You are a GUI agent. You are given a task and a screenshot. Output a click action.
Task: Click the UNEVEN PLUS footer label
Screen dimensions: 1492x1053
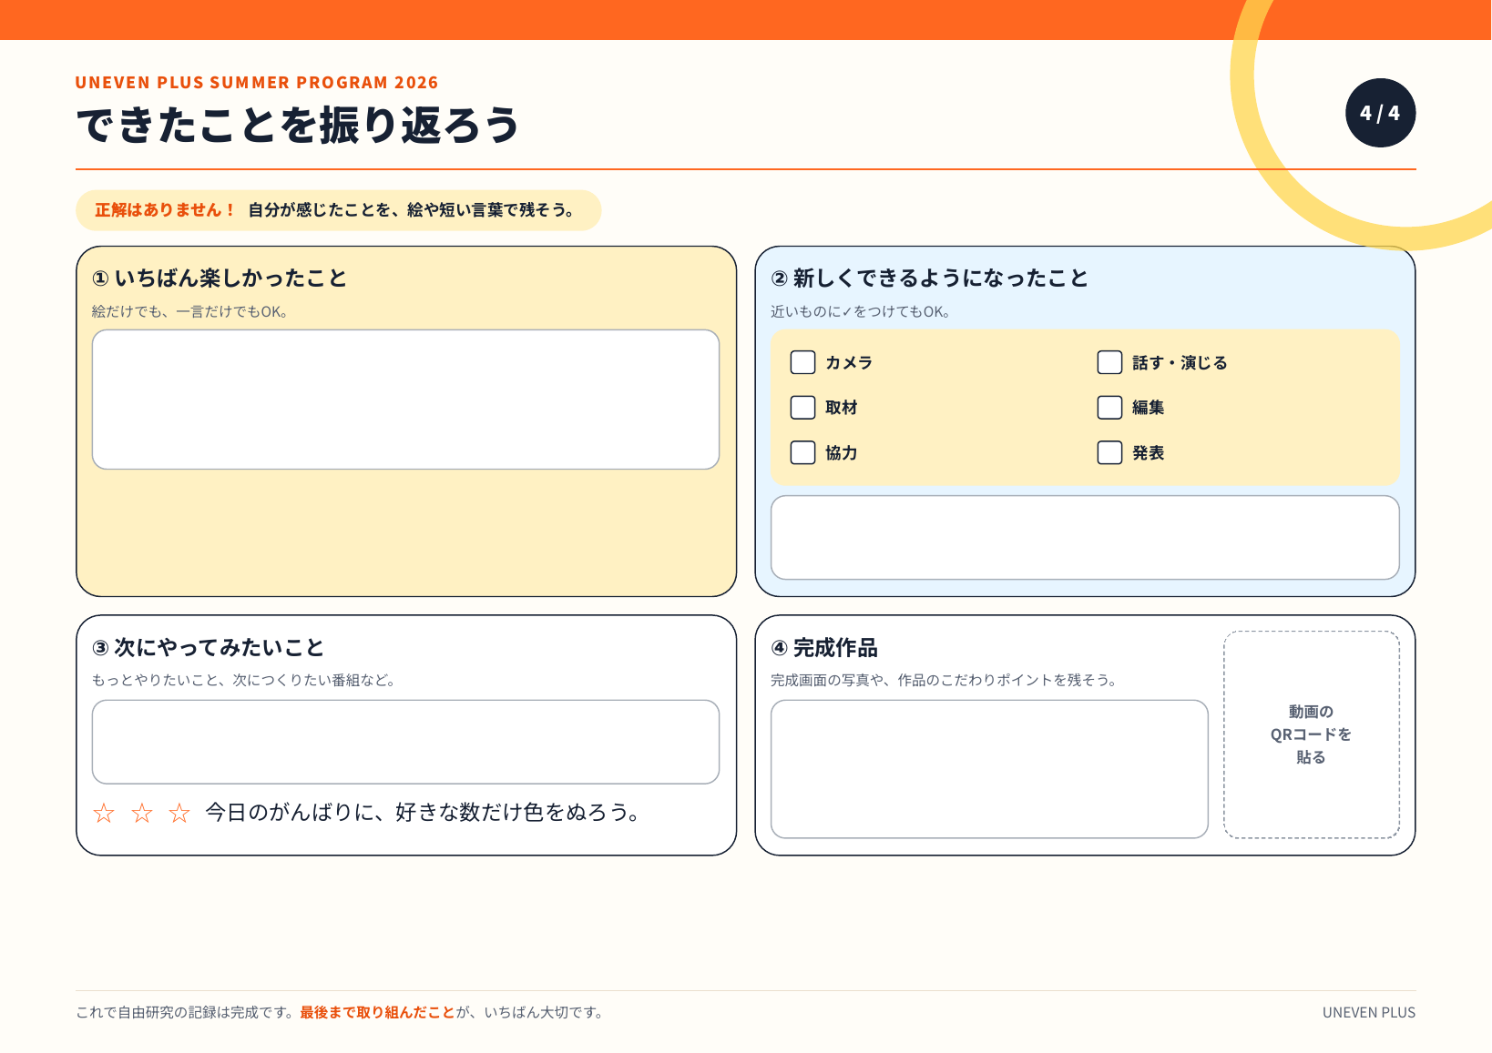coord(1369,1012)
